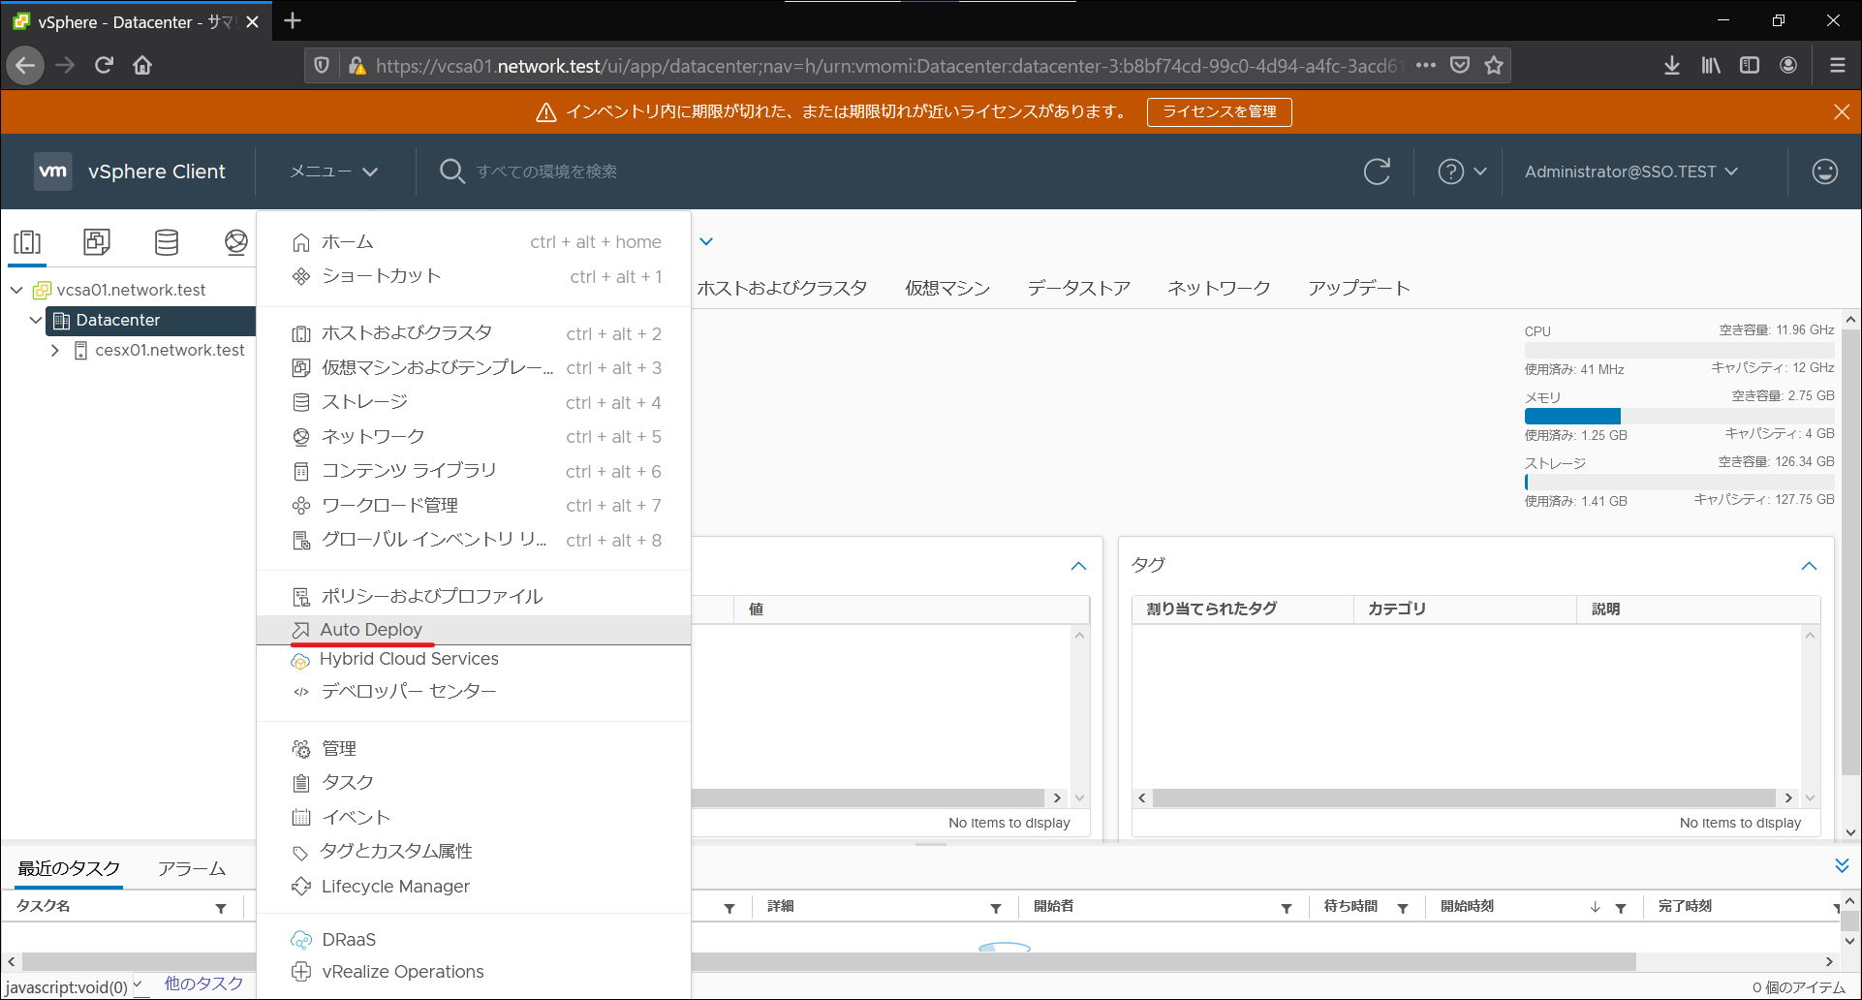Open the page actions three-dot icon

point(1425,65)
